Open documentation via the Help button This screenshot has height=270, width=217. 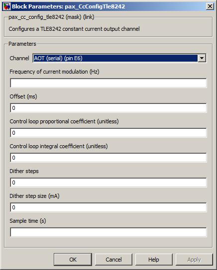(154, 260)
